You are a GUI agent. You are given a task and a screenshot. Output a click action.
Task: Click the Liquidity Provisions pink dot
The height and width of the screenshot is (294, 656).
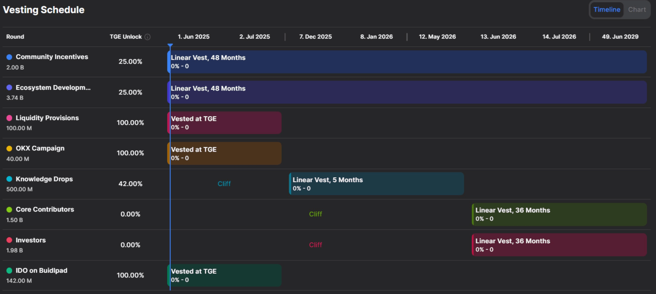(9, 118)
